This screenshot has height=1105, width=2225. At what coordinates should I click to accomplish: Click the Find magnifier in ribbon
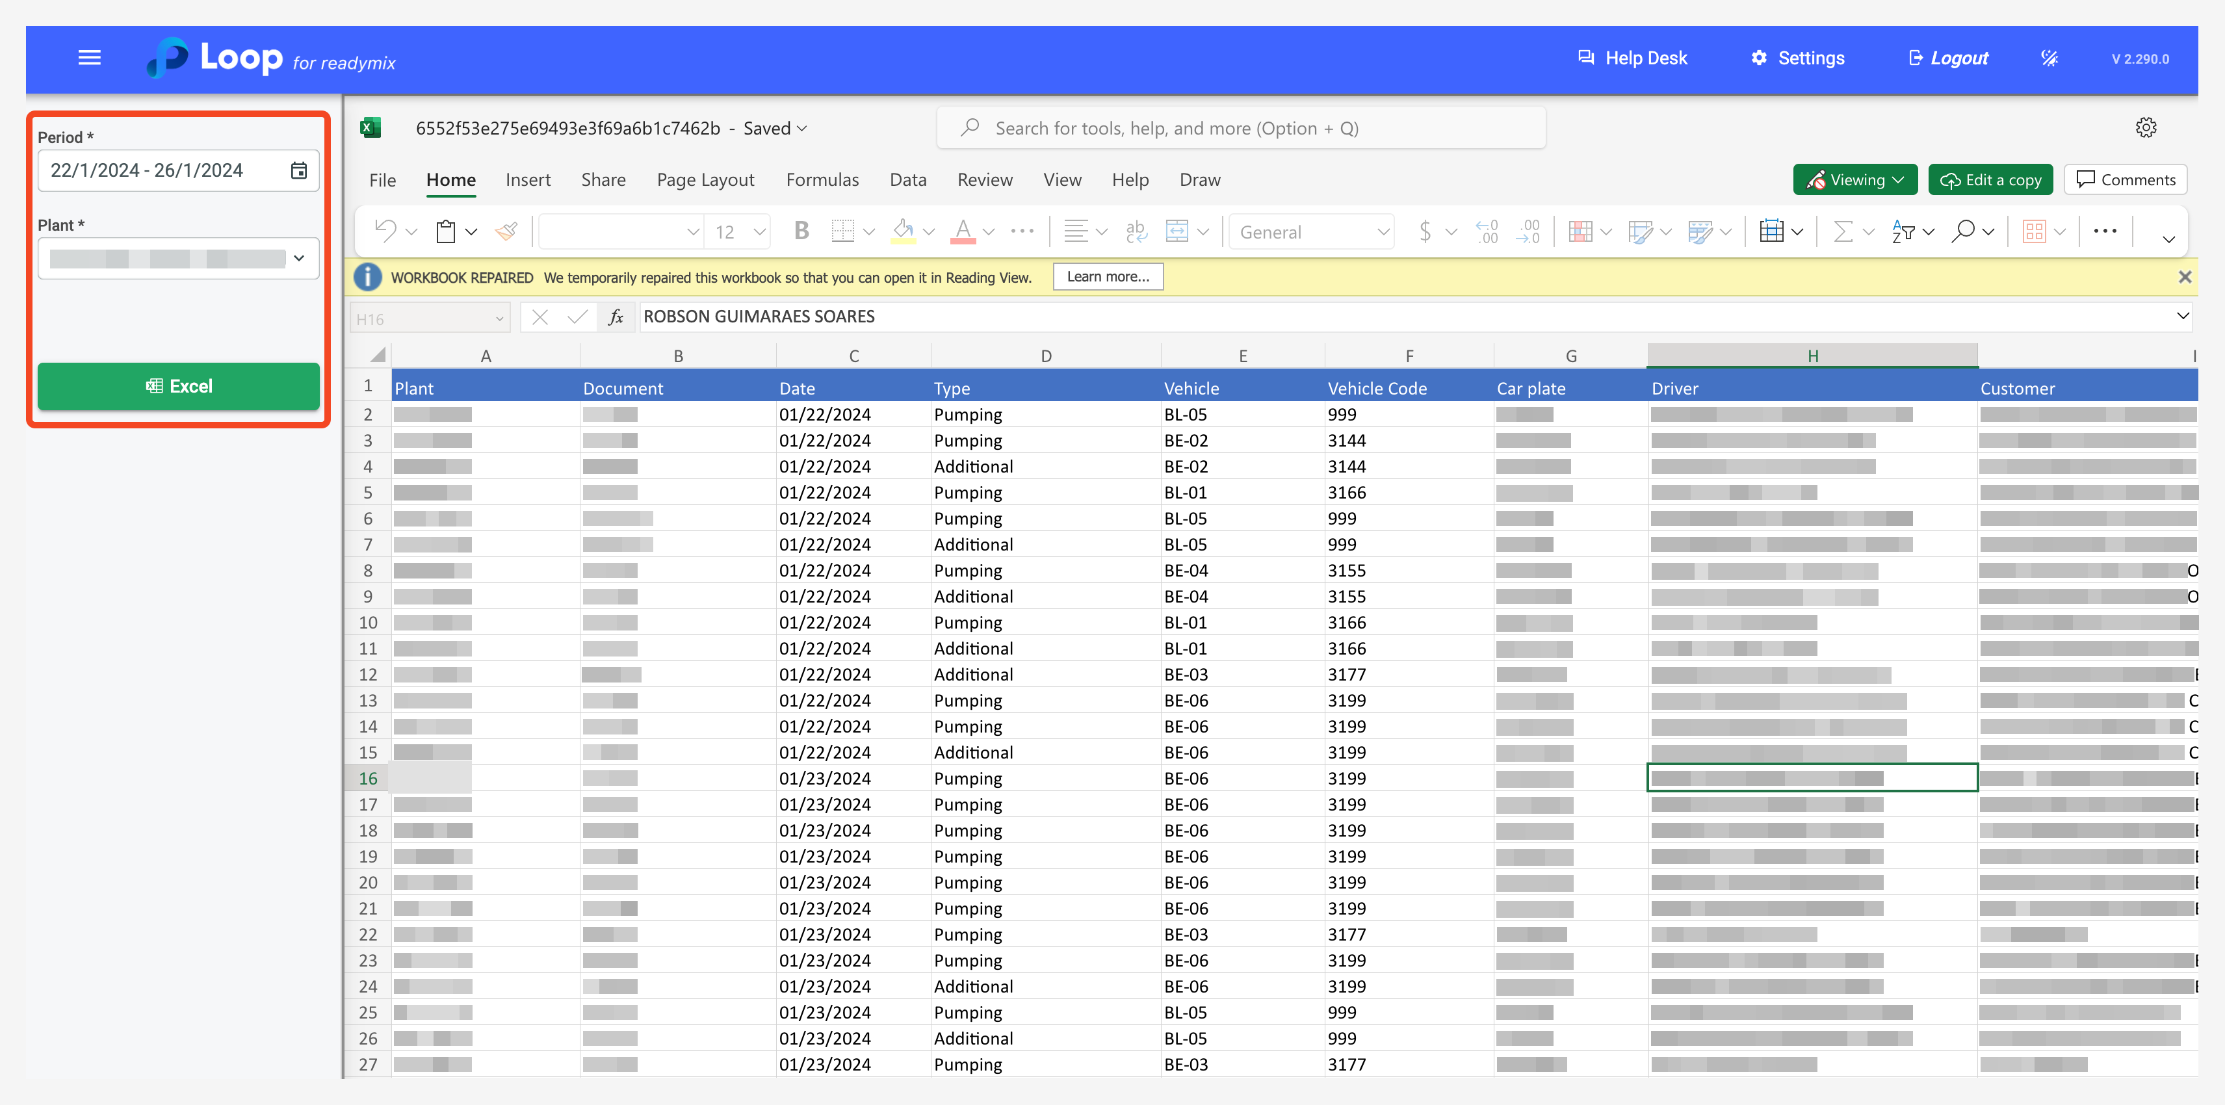coord(1962,231)
